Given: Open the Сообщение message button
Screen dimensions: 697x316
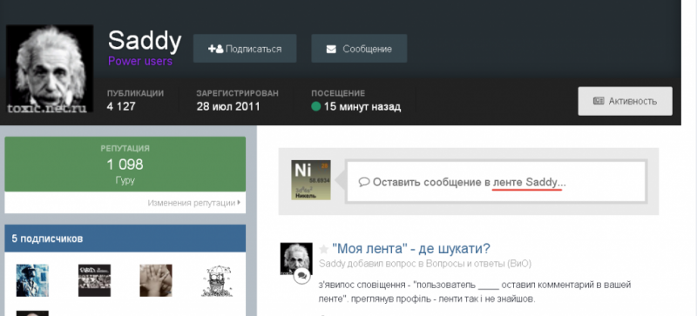Looking at the screenshot, I should (x=359, y=49).
